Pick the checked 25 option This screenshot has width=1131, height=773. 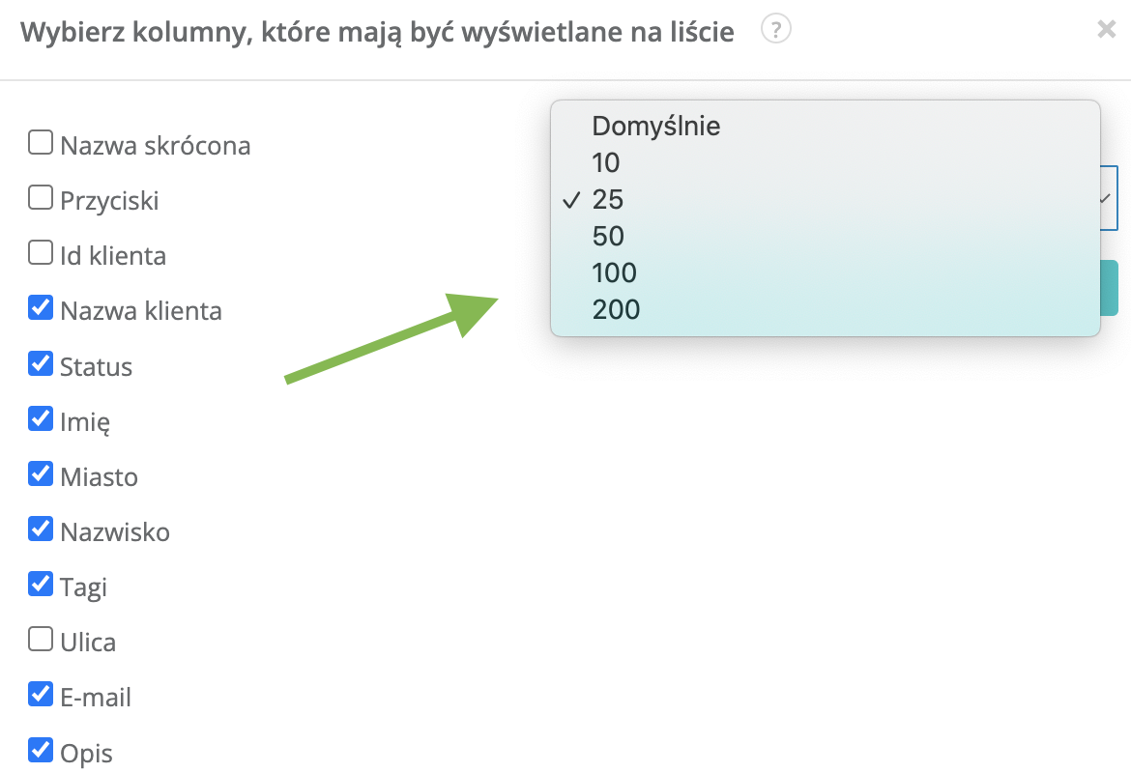pyautogui.click(x=608, y=199)
